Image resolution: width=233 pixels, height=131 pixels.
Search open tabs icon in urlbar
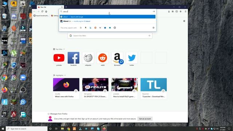pyautogui.click(x=110, y=28)
